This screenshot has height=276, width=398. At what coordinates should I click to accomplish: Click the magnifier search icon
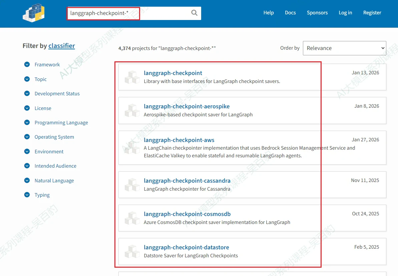[194, 13]
